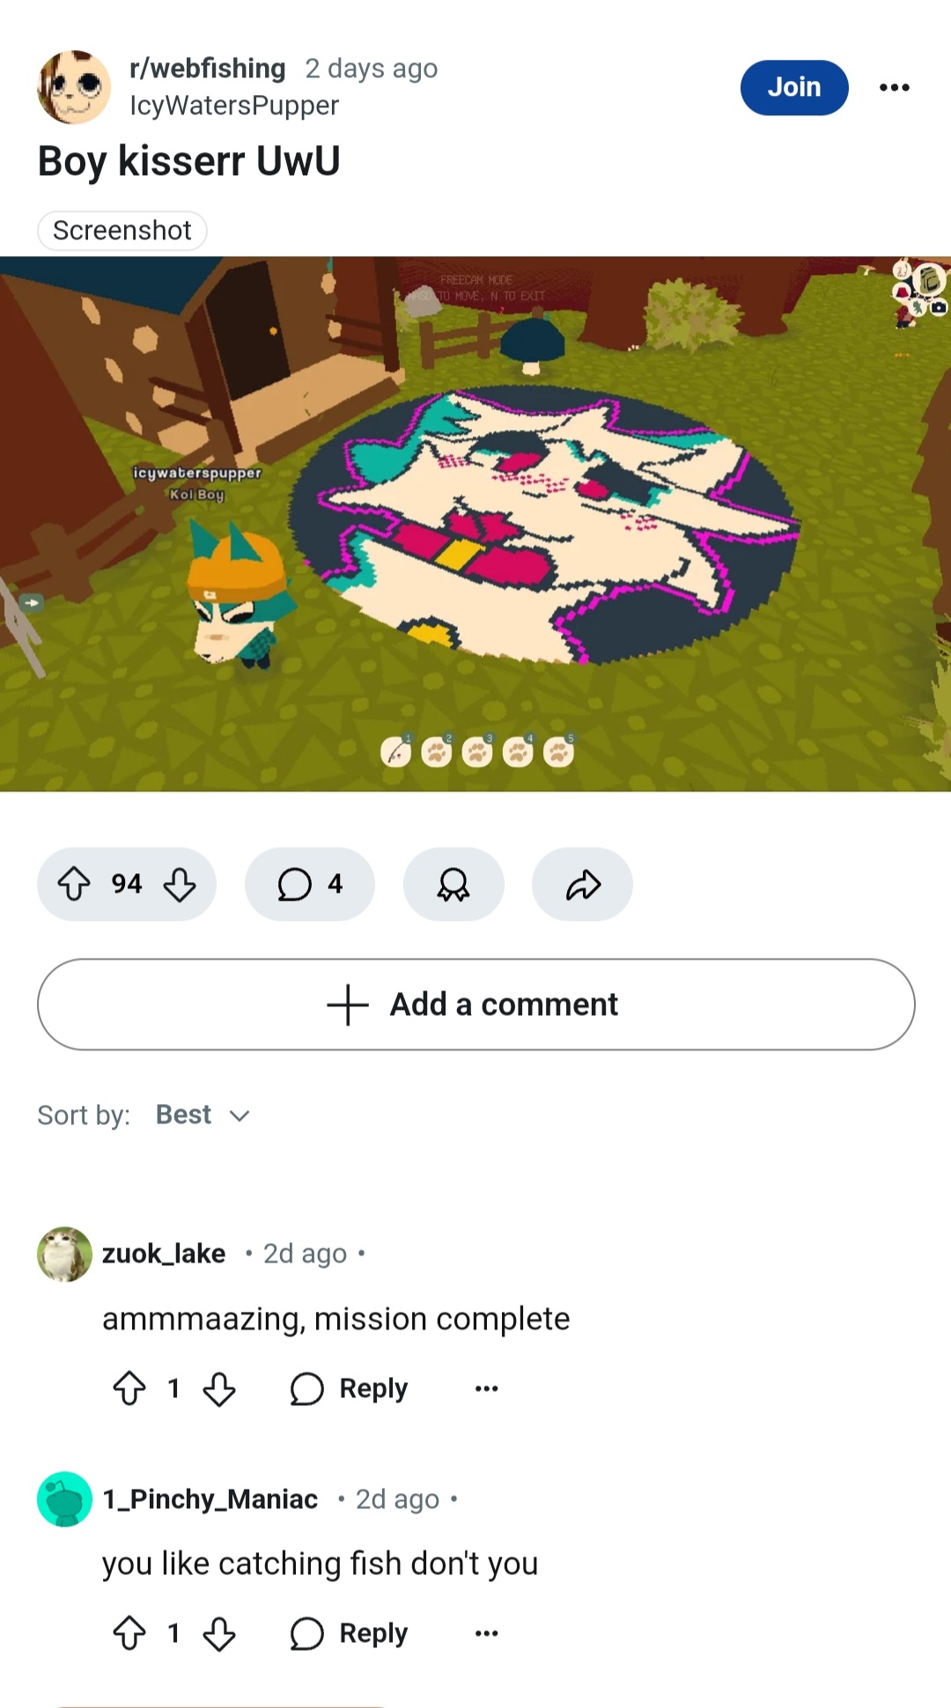Upvote zuok_lake's comment
951x1708 pixels.
coord(129,1388)
